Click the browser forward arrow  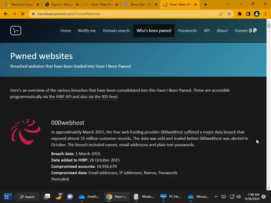14,14
